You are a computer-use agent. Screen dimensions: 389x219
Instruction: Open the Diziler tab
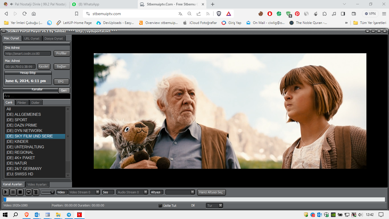35,103
